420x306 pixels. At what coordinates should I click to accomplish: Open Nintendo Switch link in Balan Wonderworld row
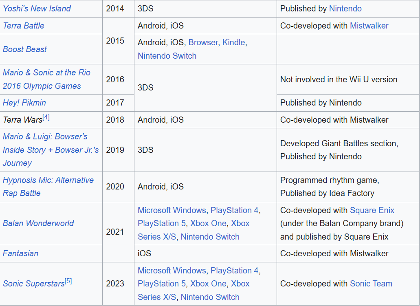(210, 237)
